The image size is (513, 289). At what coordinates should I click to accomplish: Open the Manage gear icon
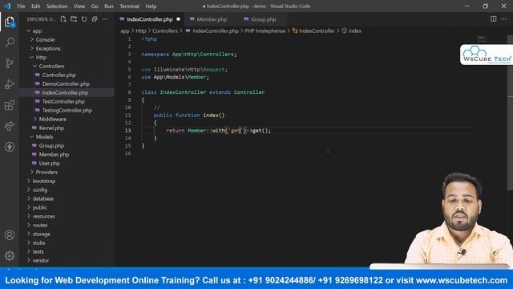coord(10,255)
